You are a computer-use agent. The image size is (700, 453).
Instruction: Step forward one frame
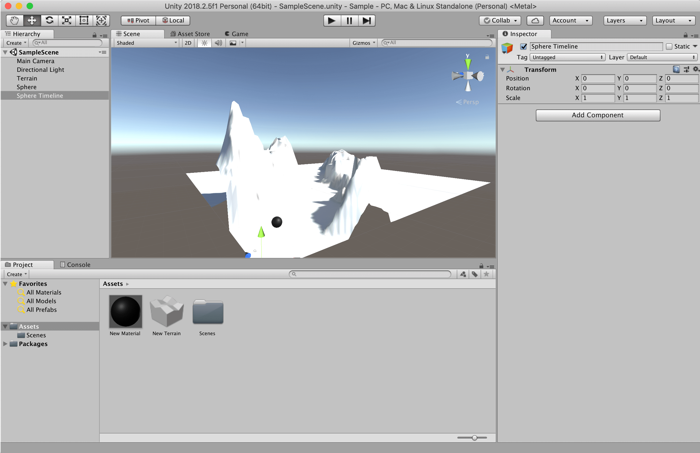367,21
